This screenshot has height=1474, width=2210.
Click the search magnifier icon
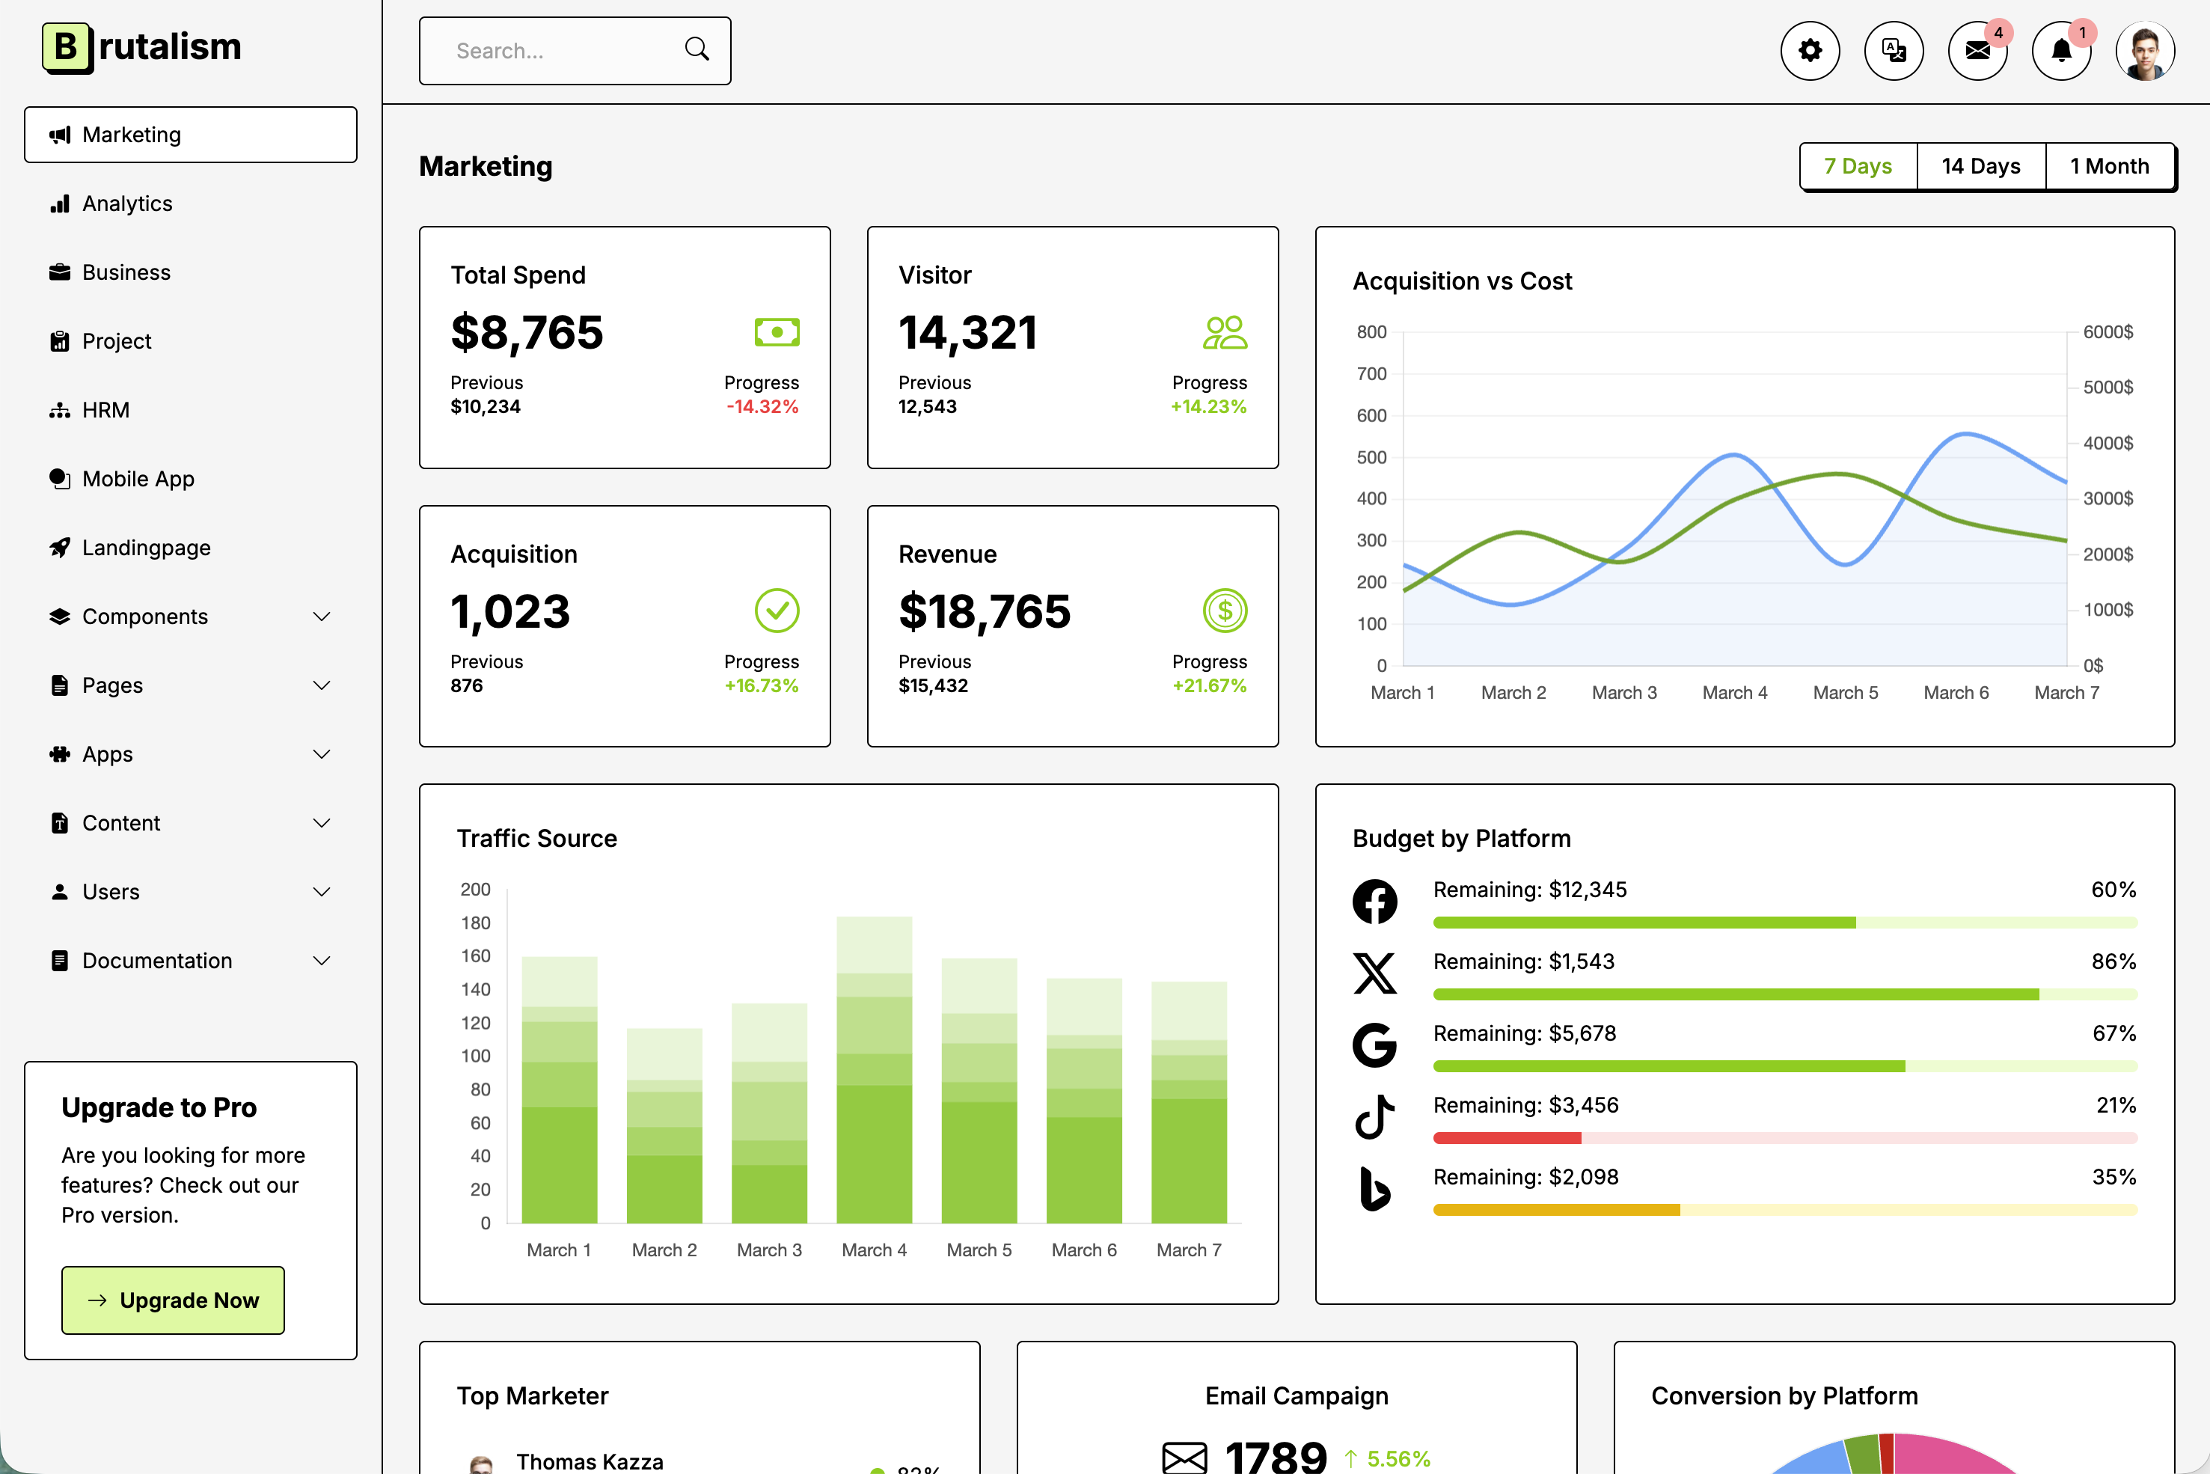click(697, 49)
